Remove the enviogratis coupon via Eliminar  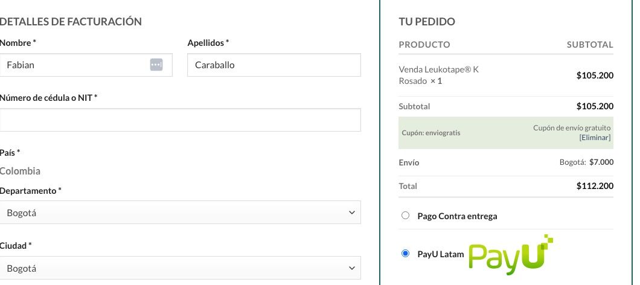click(x=595, y=138)
